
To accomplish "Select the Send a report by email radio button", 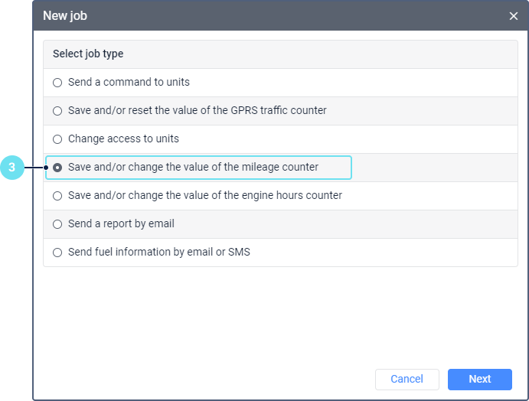I will point(57,224).
